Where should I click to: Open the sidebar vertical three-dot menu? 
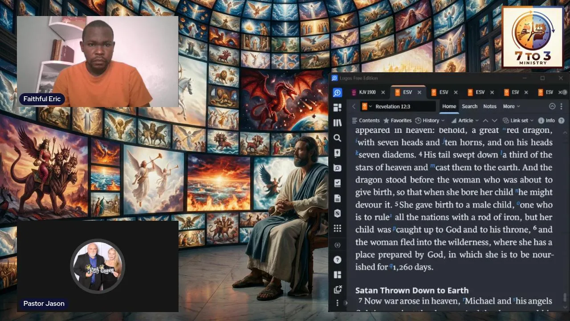pyautogui.click(x=337, y=303)
